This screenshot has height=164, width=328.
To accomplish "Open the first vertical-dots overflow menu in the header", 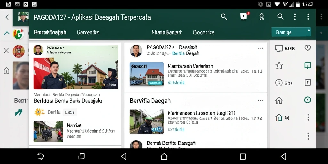I will pyautogui.click(x=295, y=17).
